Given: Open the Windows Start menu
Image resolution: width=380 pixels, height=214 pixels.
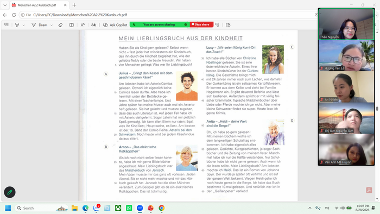Looking at the screenshot, I should 8,208.
